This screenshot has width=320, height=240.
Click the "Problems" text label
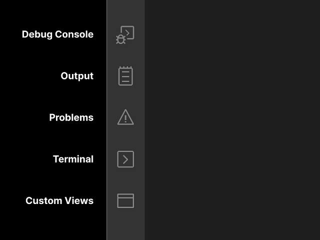[x=71, y=117]
